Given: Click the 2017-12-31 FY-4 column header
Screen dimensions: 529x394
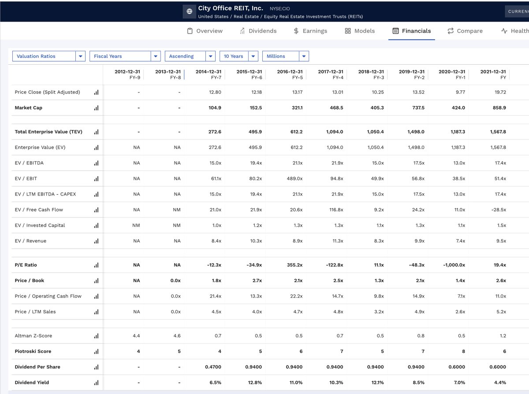Looking at the screenshot, I should [330, 74].
